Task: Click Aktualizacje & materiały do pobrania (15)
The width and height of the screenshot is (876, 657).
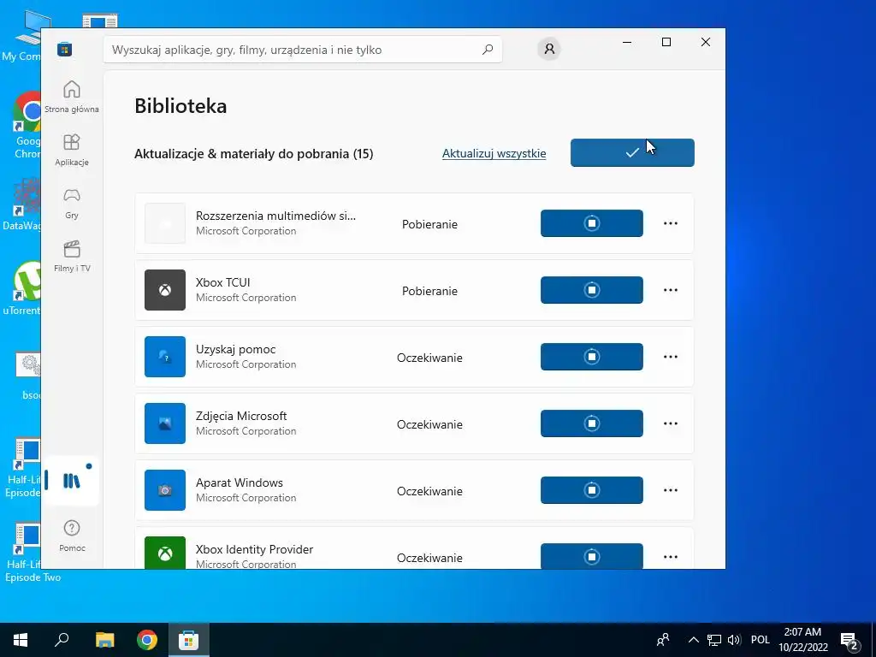Action: point(253,154)
